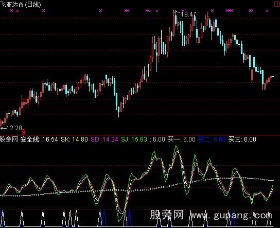Image resolution: width=280 pixels, height=228 pixels.
Task: Click the 安全线: 16.54 indicator value
Action: point(39,139)
